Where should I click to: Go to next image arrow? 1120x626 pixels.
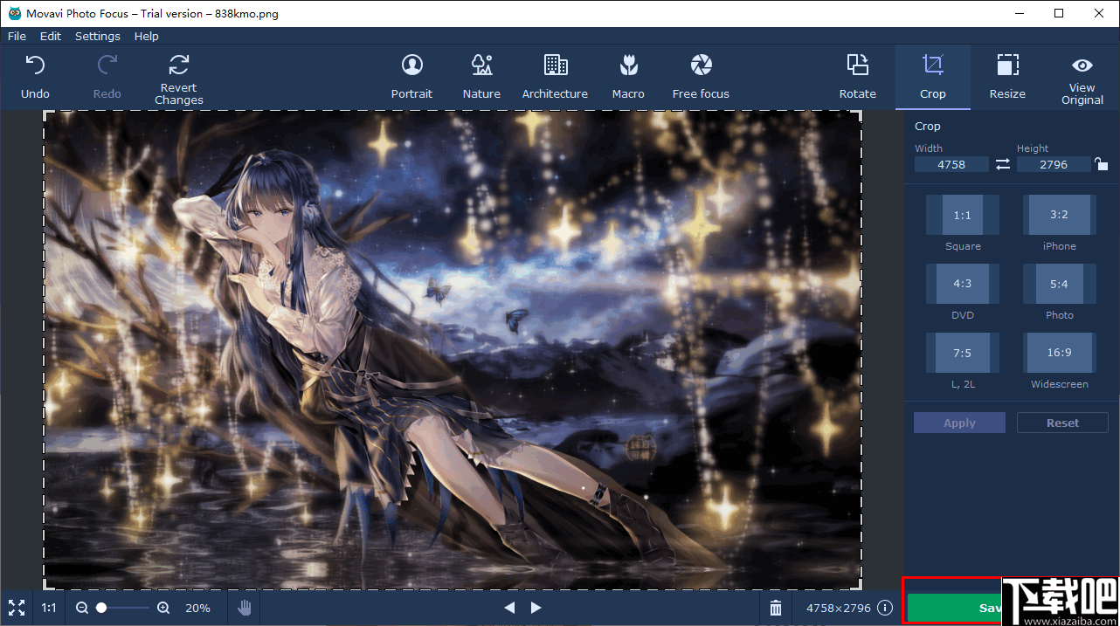[x=536, y=608]
